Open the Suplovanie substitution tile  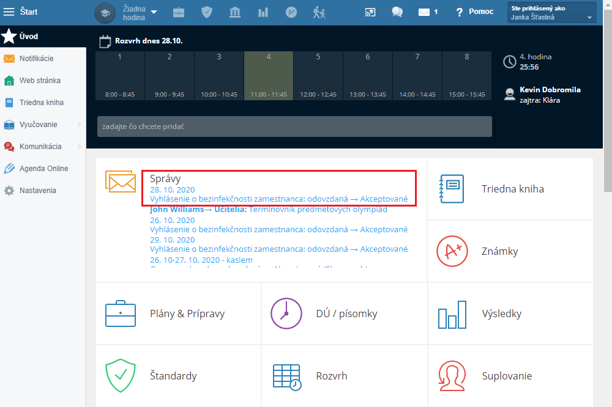510,376
